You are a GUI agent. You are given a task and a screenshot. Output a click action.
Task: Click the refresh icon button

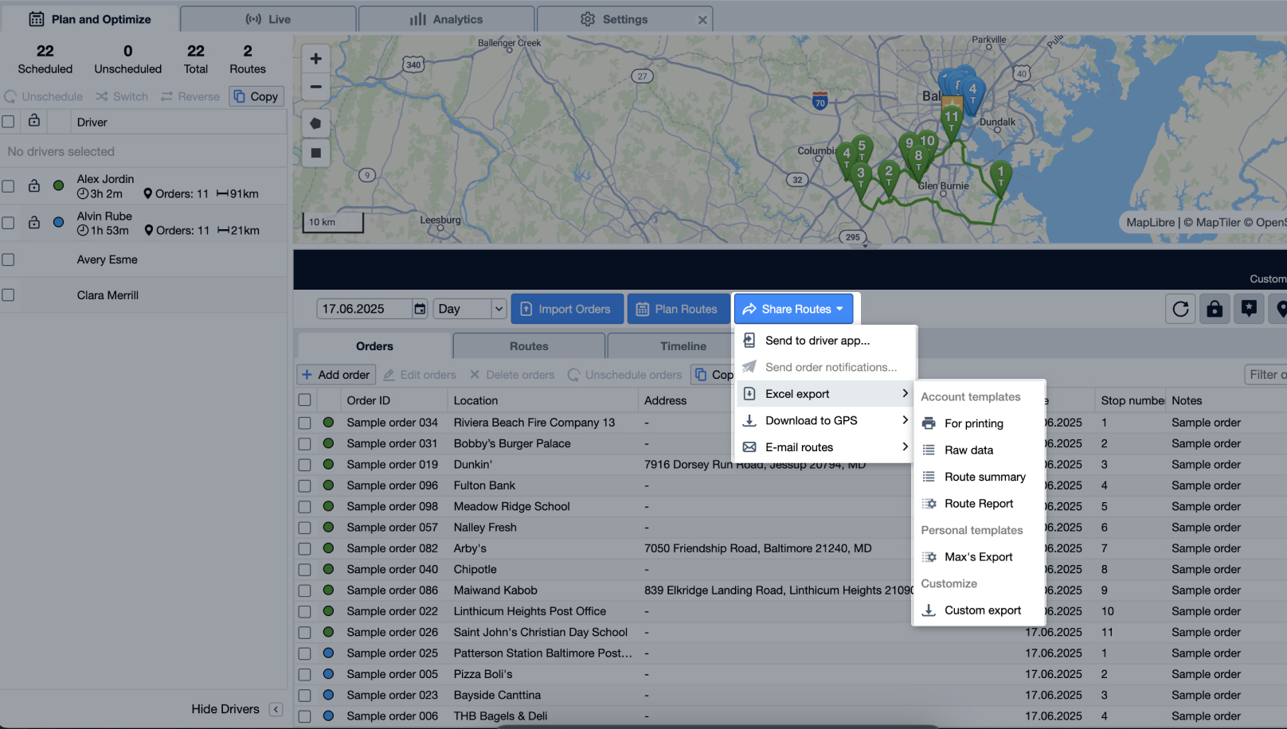(1180, 309)
